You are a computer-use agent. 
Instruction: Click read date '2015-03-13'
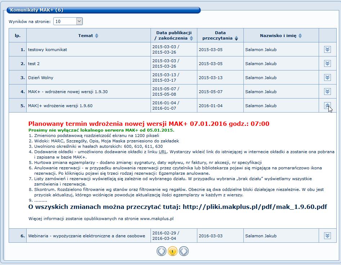211,78
